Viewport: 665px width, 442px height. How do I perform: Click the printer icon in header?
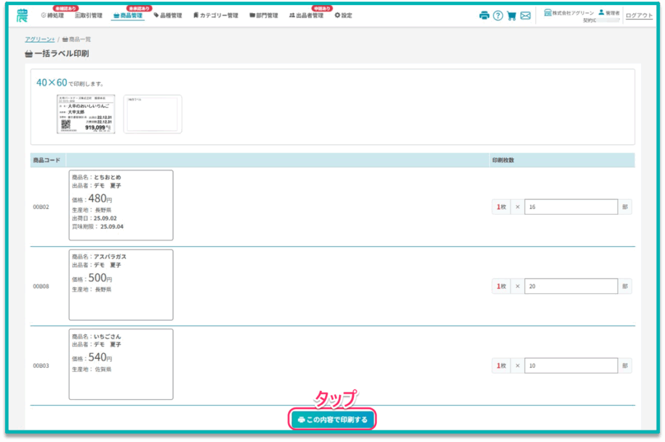point(484,16)
